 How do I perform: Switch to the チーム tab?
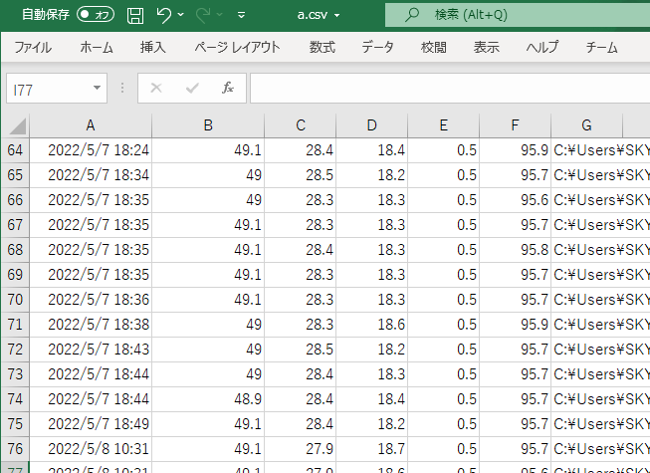601,47
